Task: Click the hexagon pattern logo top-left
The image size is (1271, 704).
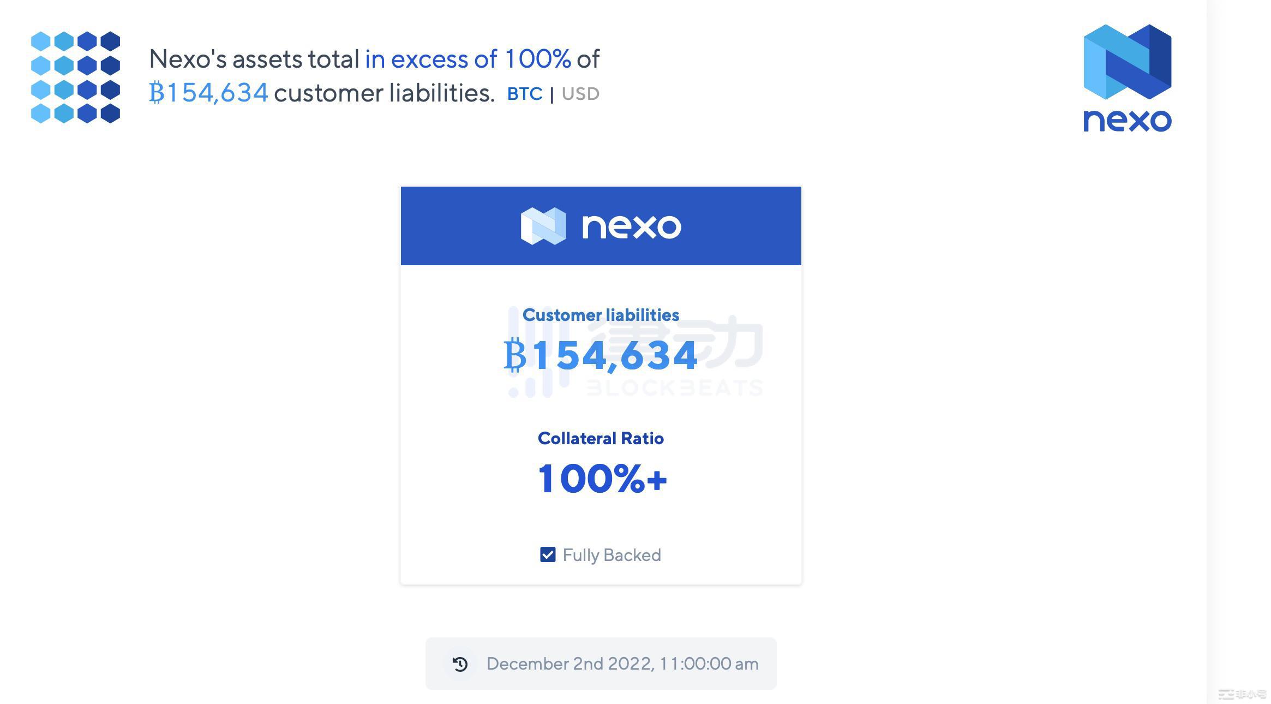Action: [x=76, y=76]
